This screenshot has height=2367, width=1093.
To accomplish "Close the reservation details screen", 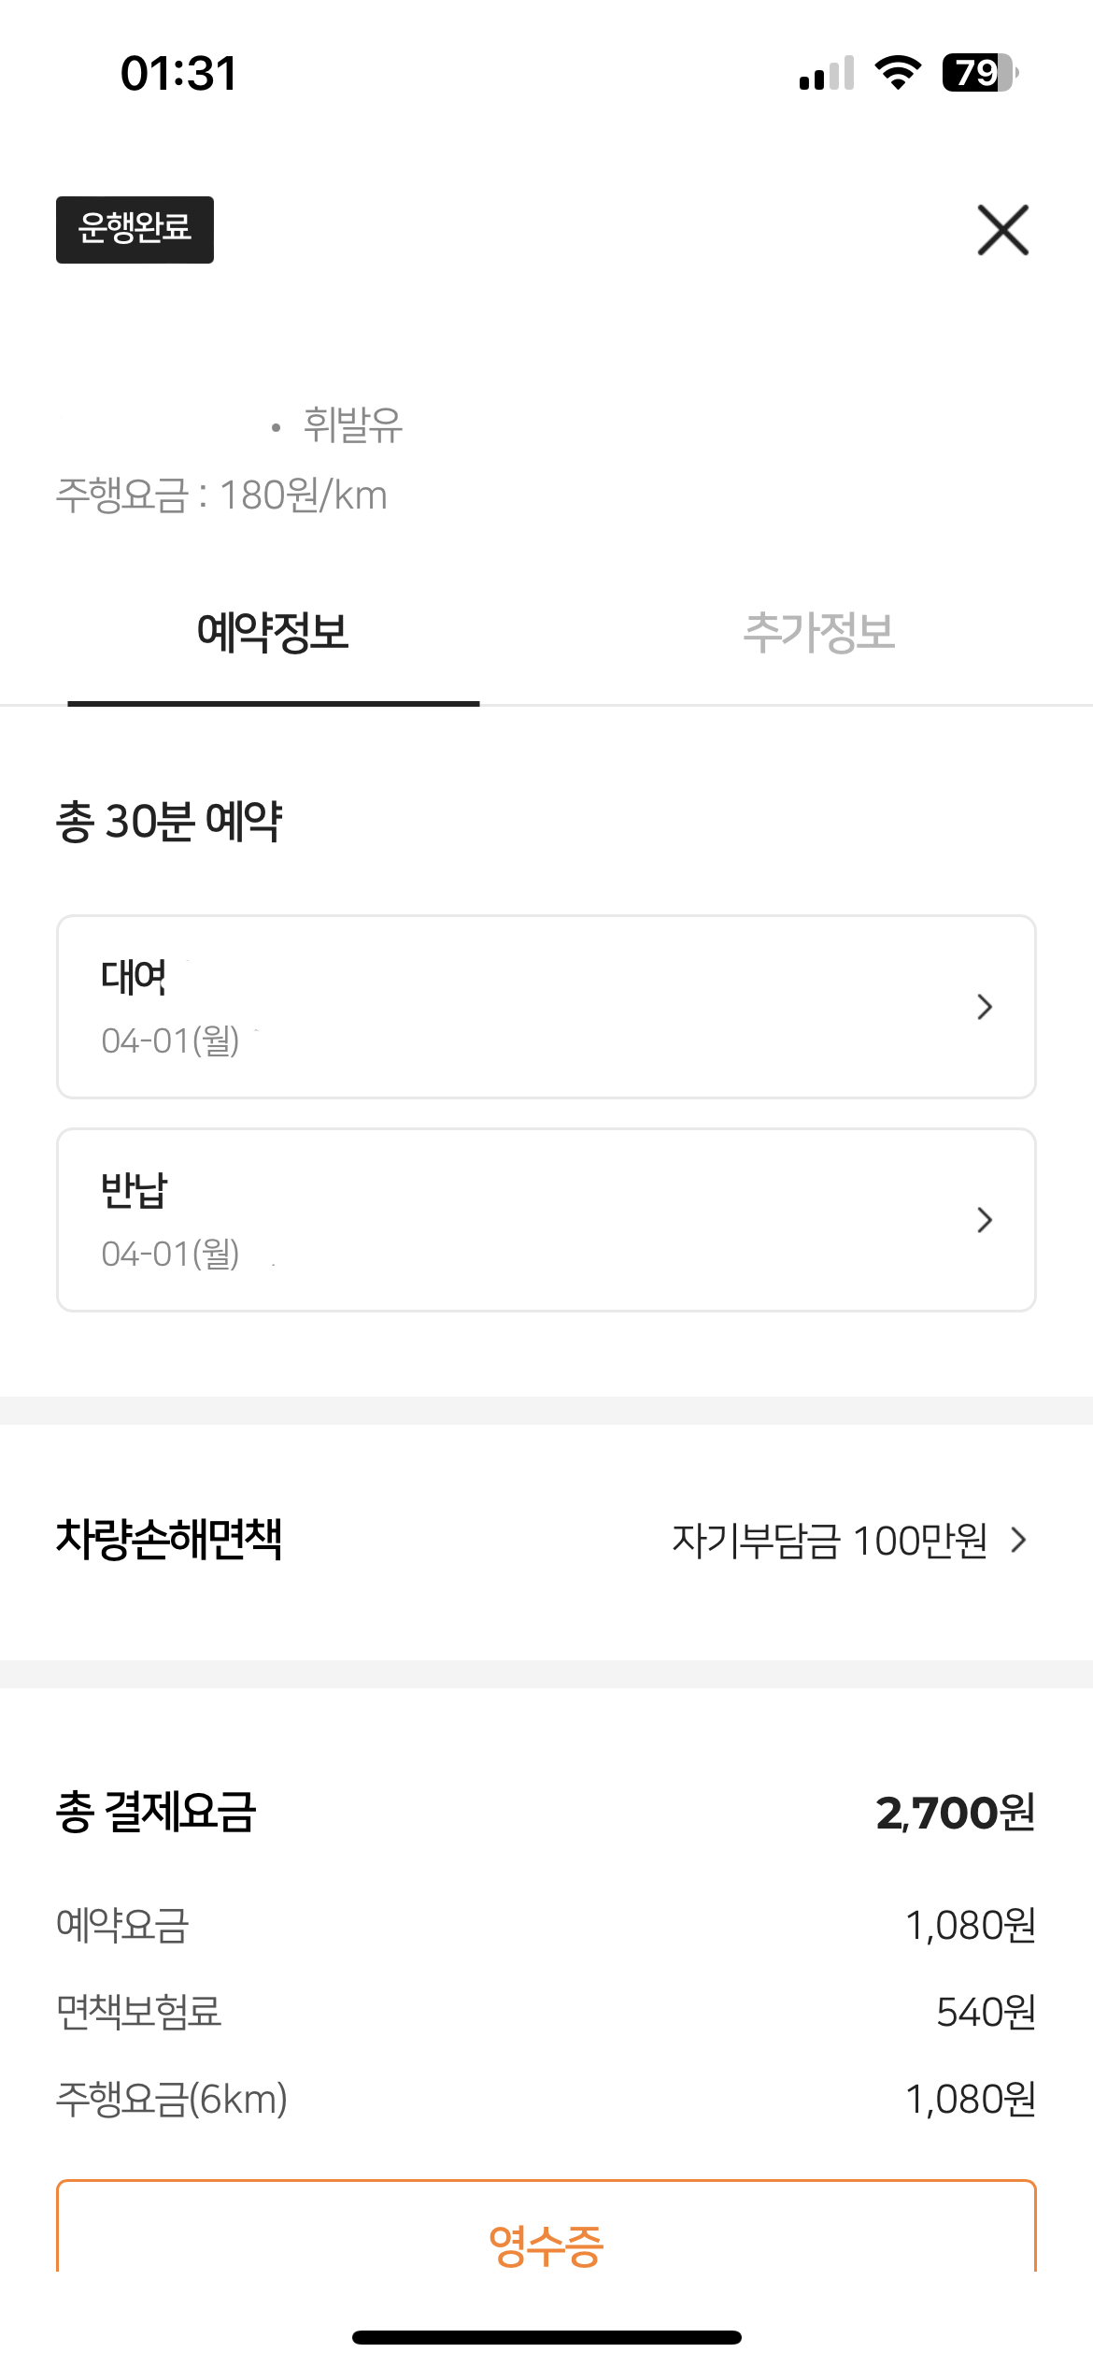I will (x=1002, y=230).
